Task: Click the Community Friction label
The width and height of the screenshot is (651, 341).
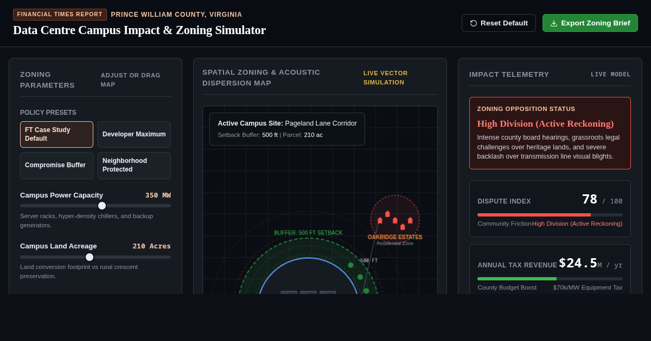Action: tap(505, 224)
